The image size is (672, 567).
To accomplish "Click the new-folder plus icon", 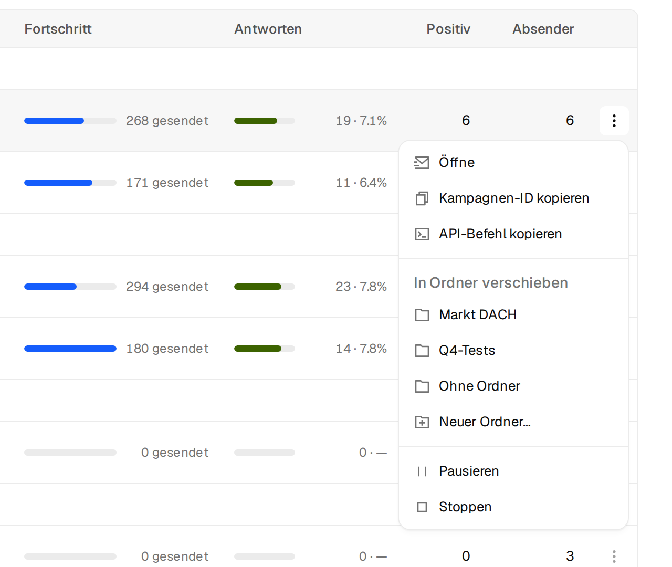I will pos(422,422).
